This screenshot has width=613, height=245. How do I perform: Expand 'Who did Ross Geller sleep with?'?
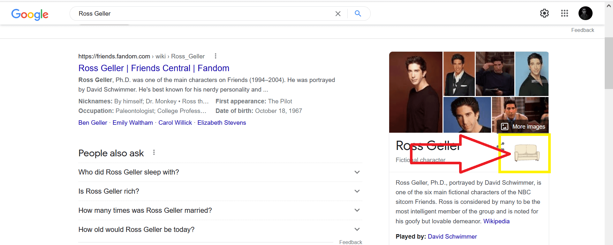tap(220, 172)
